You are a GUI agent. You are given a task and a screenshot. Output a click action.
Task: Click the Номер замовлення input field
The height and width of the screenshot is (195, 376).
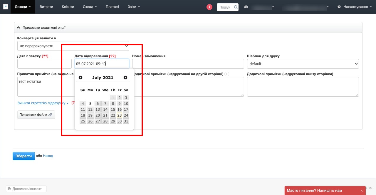click(x=188, y=64)
